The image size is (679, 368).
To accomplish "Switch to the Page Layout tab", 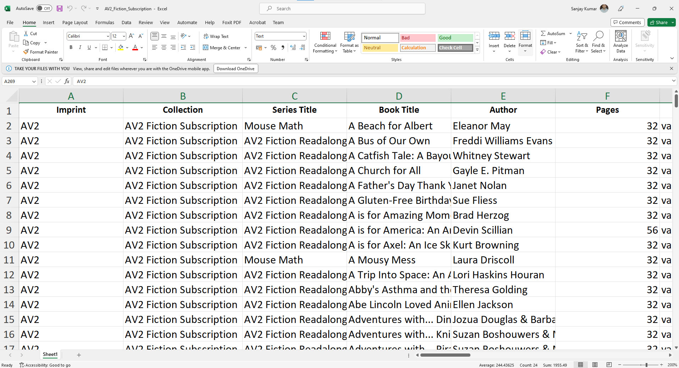I will coord(75,22).
